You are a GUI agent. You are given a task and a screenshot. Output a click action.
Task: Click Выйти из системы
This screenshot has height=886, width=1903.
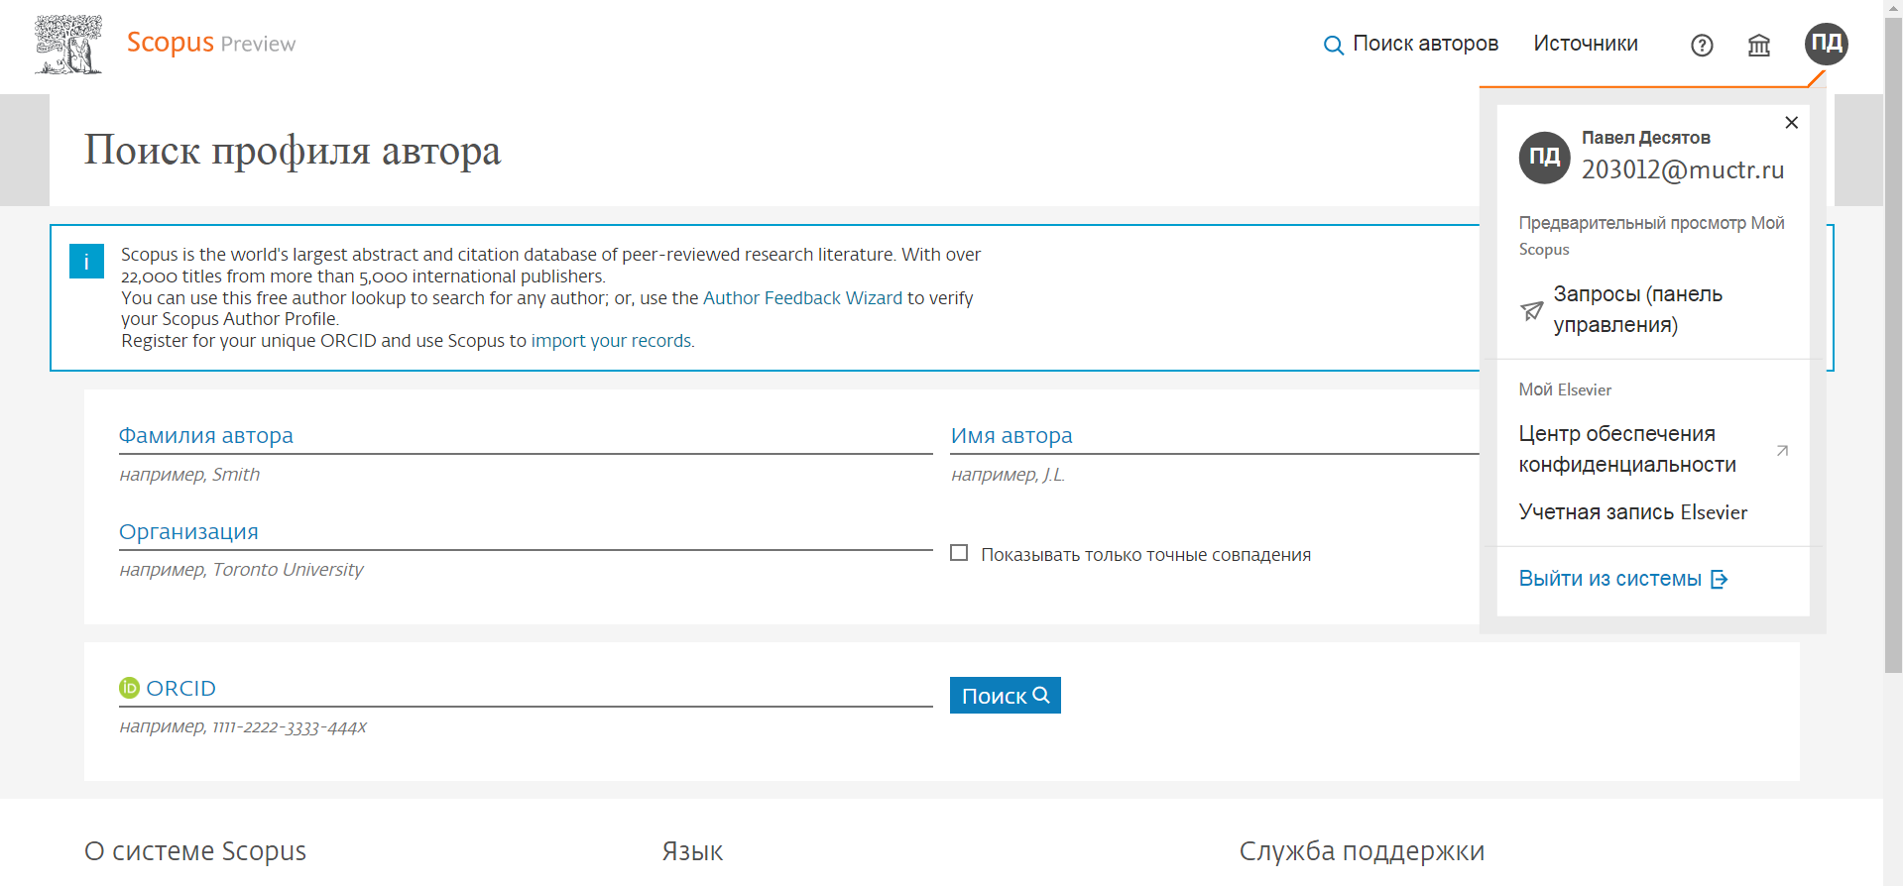[x=1609, y=579]
